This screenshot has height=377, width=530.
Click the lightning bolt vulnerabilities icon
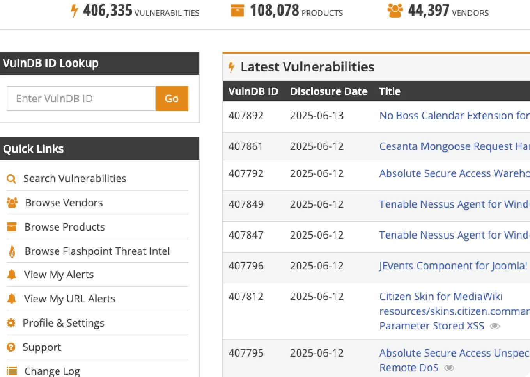click(74, 11)
